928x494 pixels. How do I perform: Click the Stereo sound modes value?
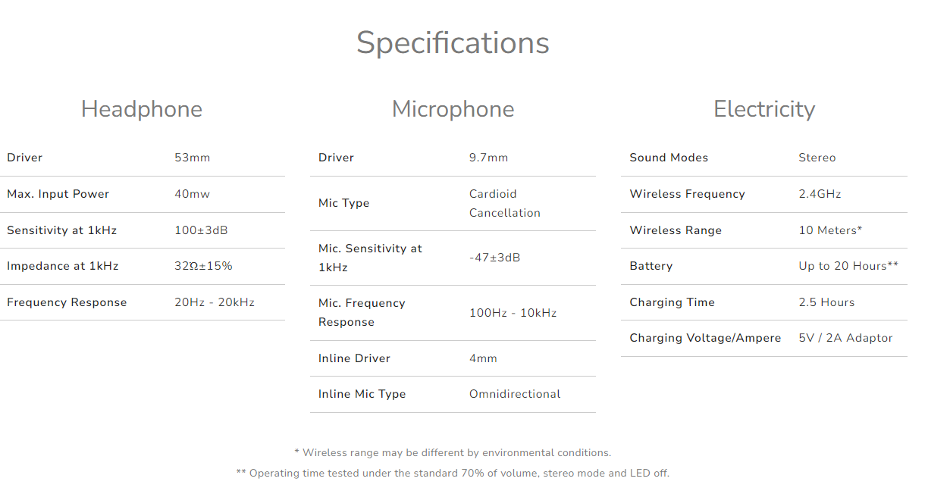tap(817, 158)
